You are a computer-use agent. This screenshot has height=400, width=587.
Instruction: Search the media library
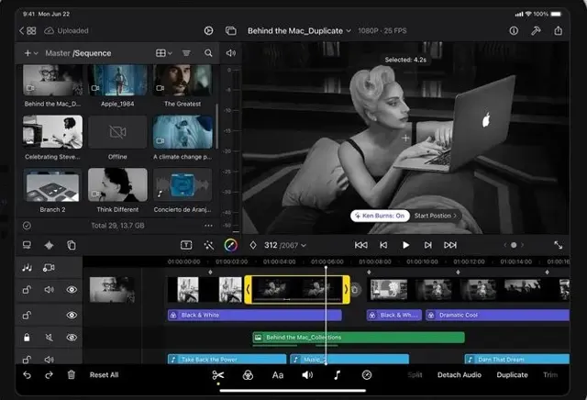click(x=208, y=53)
